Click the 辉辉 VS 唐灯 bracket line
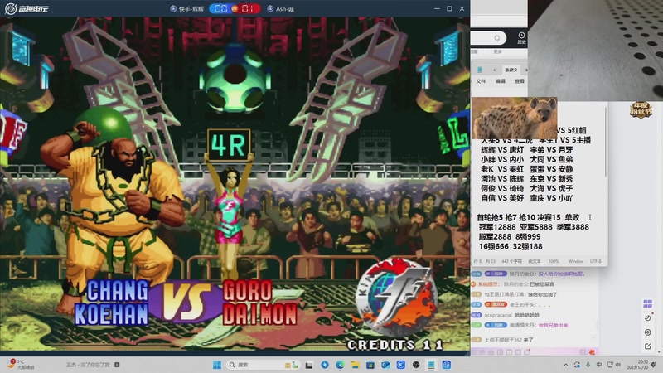The image size is (663, 373). pos(502,150)
